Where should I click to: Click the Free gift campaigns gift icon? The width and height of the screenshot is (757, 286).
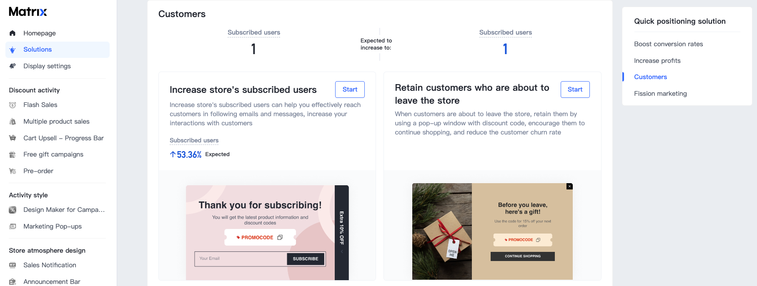[13, 154]
